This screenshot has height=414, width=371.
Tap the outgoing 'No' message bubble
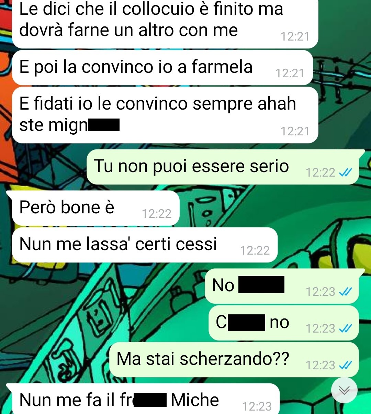coord(282,286)
